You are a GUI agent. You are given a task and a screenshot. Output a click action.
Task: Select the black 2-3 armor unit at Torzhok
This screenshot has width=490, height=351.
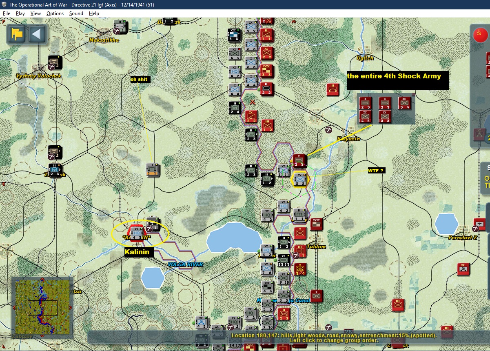click(55, 170)
